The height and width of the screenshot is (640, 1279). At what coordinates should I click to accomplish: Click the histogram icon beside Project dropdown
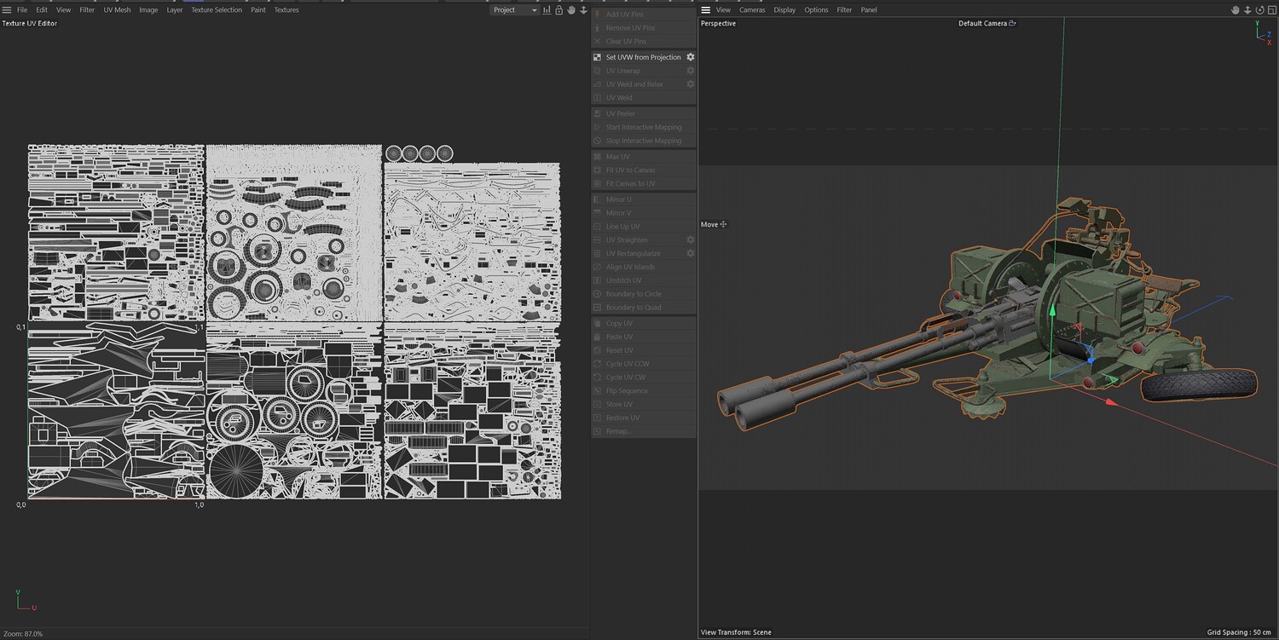pyautogui.click(x=547, y=10)
